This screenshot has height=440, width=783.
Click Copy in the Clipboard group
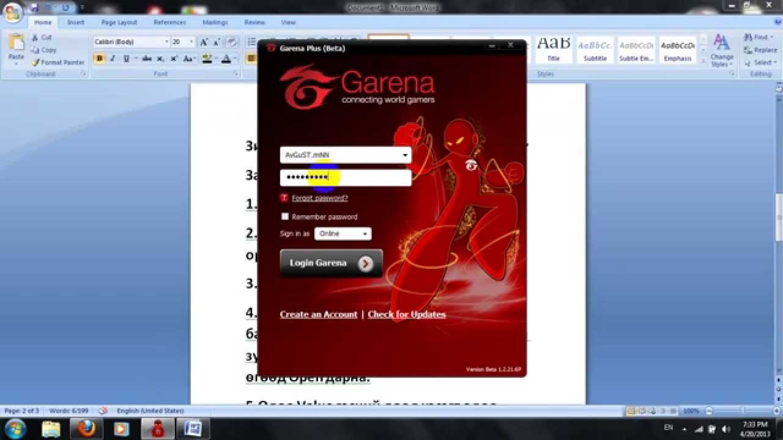43,50
